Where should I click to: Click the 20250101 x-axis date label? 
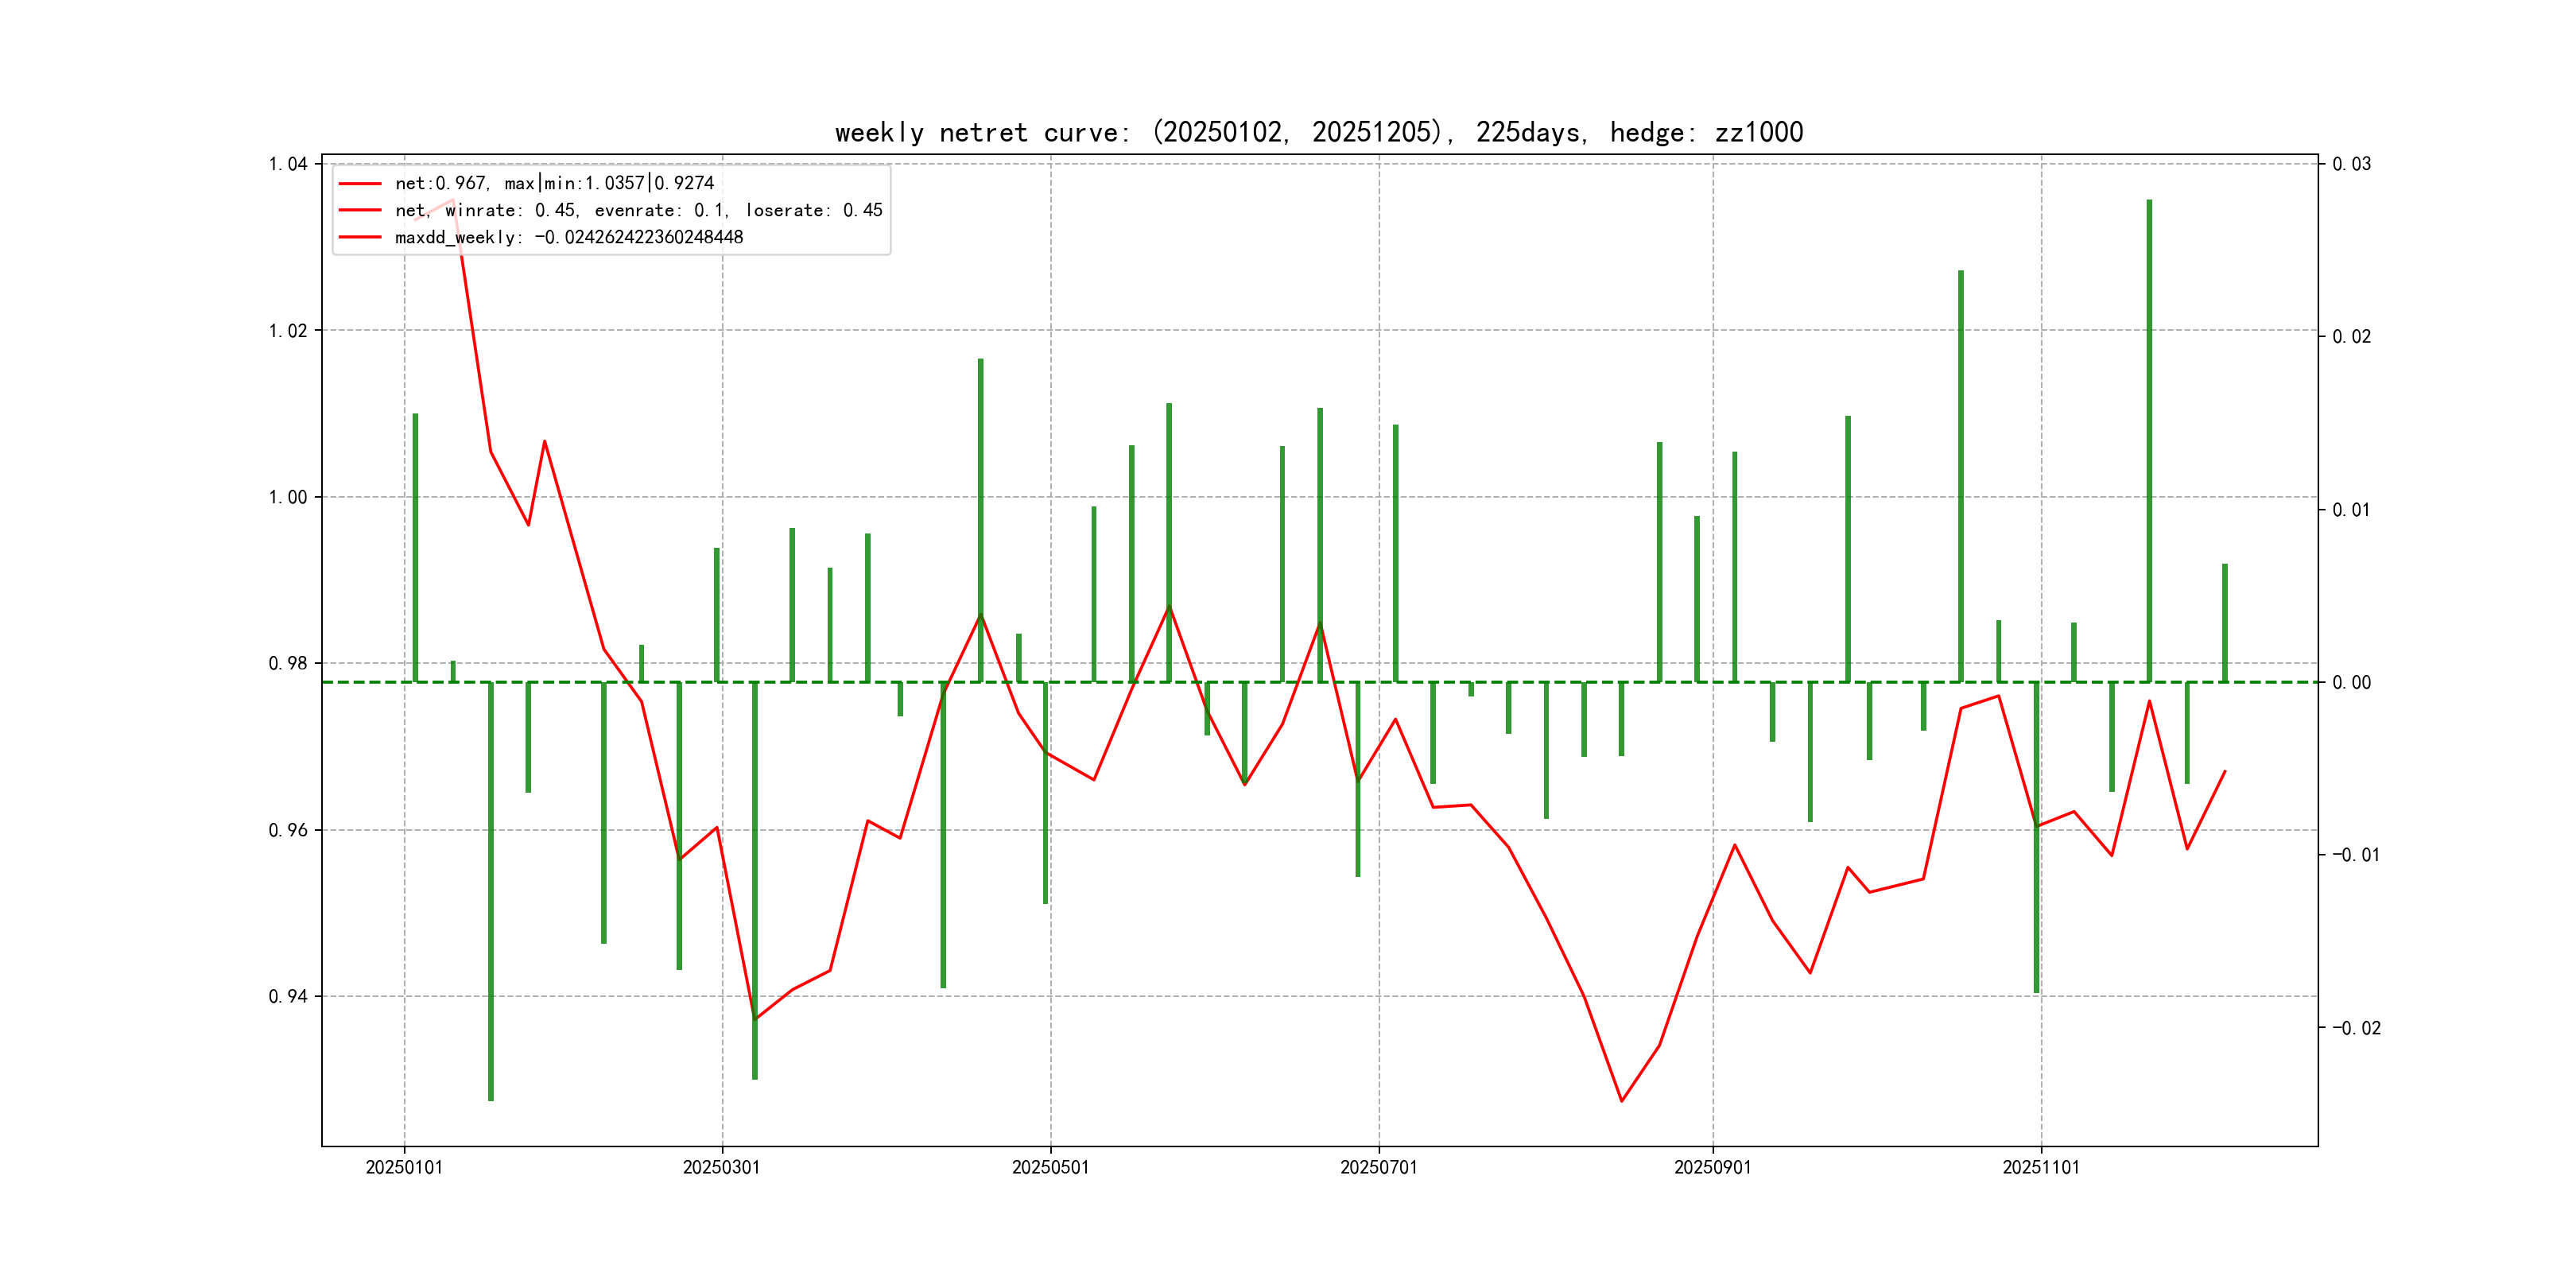pyautogui.click(x=404, y=1167)
